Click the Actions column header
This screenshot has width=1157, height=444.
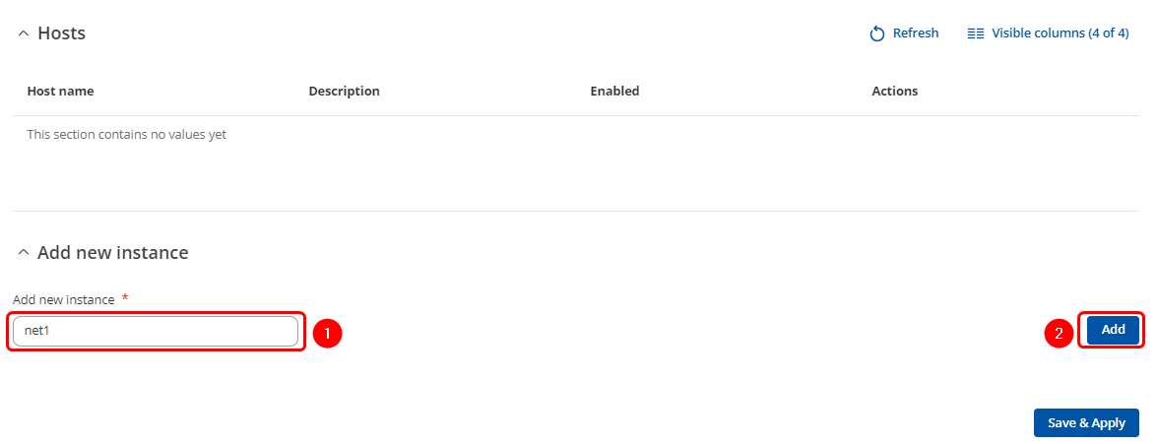894,91
